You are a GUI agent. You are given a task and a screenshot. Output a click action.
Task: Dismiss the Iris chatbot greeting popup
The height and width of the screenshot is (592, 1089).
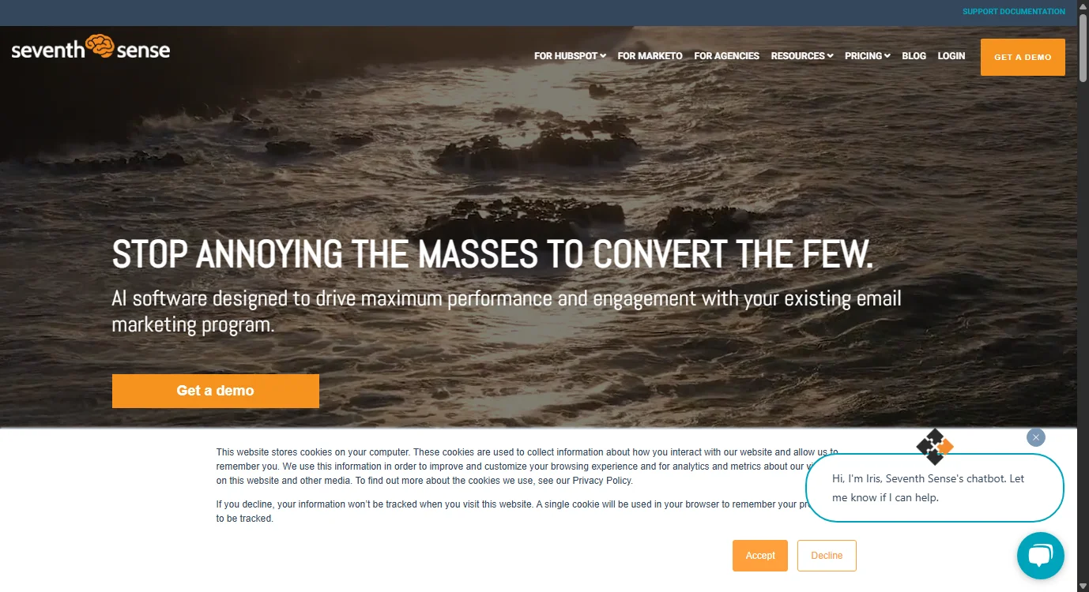pos(1035,437)
